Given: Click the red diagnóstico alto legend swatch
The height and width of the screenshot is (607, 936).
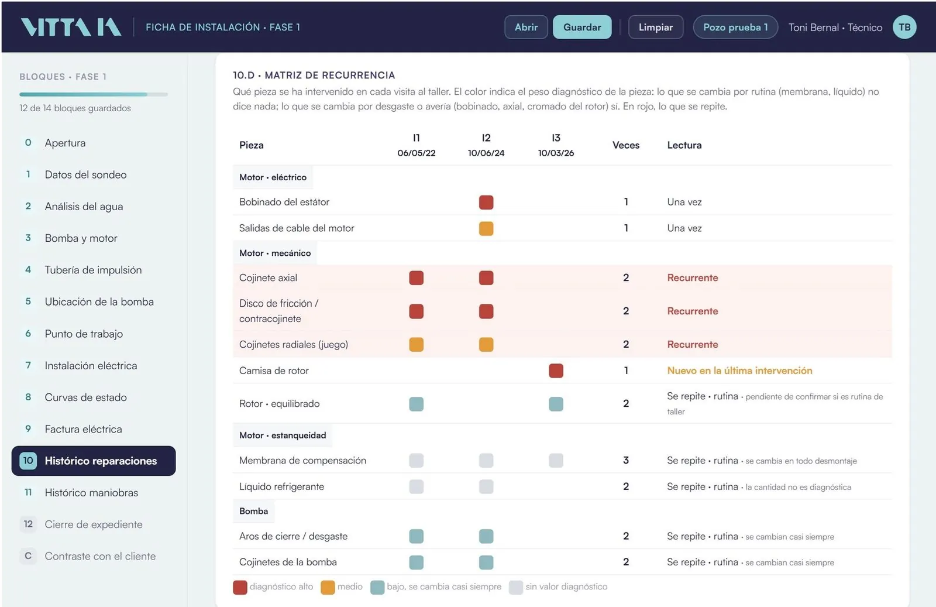Looking at the screenshot, I should coord(240,587).
